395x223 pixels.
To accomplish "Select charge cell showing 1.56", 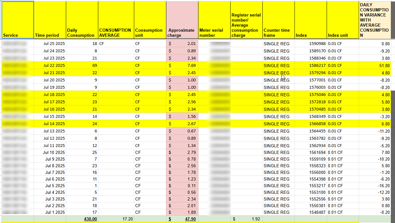I will click(182, 117).
